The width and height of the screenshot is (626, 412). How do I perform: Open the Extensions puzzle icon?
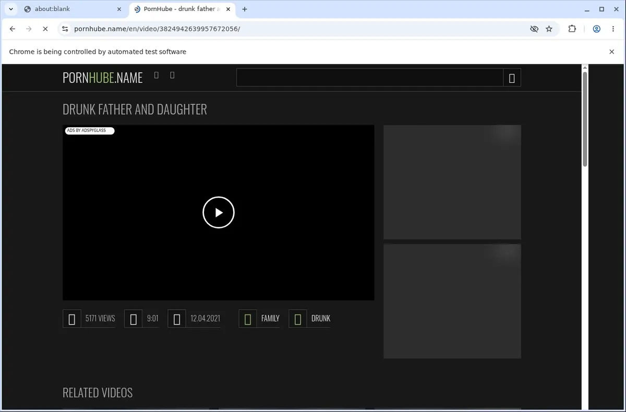point(572,29)
